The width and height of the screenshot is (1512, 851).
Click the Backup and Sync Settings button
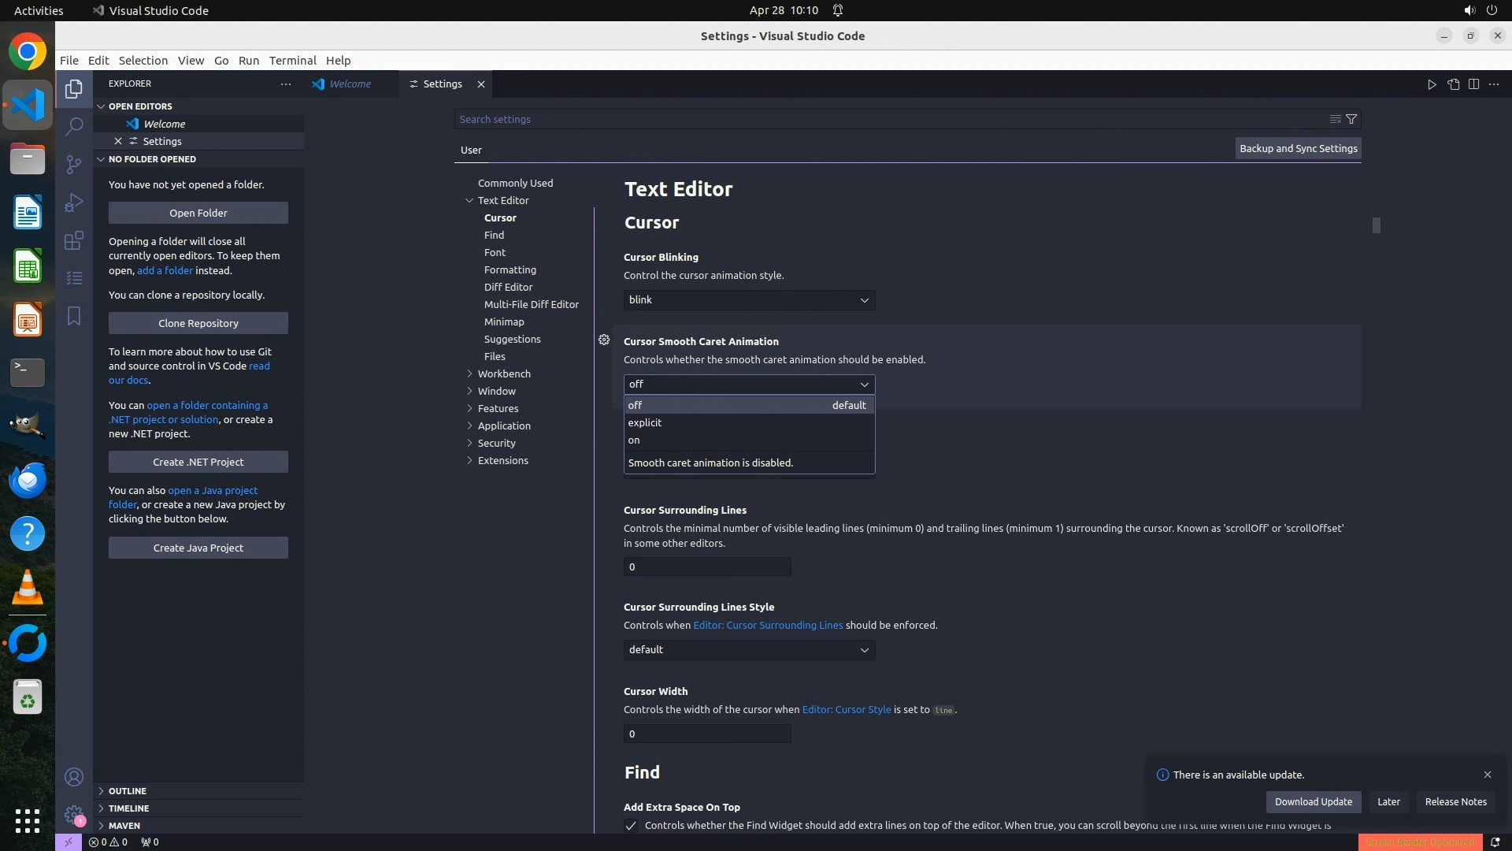[x=1298, y=148]
